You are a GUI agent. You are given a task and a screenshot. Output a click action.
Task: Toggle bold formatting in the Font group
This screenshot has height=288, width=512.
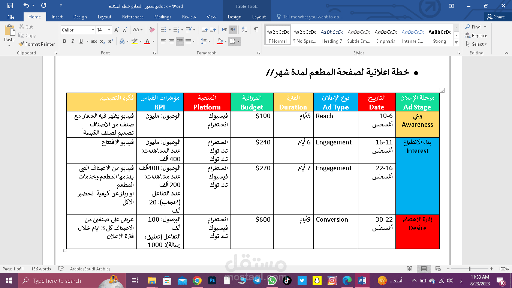(x=64, y=41)
